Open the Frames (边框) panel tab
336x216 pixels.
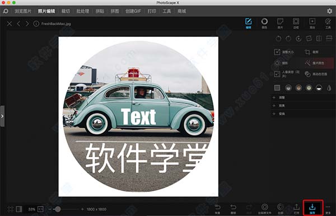click(296, 24)
